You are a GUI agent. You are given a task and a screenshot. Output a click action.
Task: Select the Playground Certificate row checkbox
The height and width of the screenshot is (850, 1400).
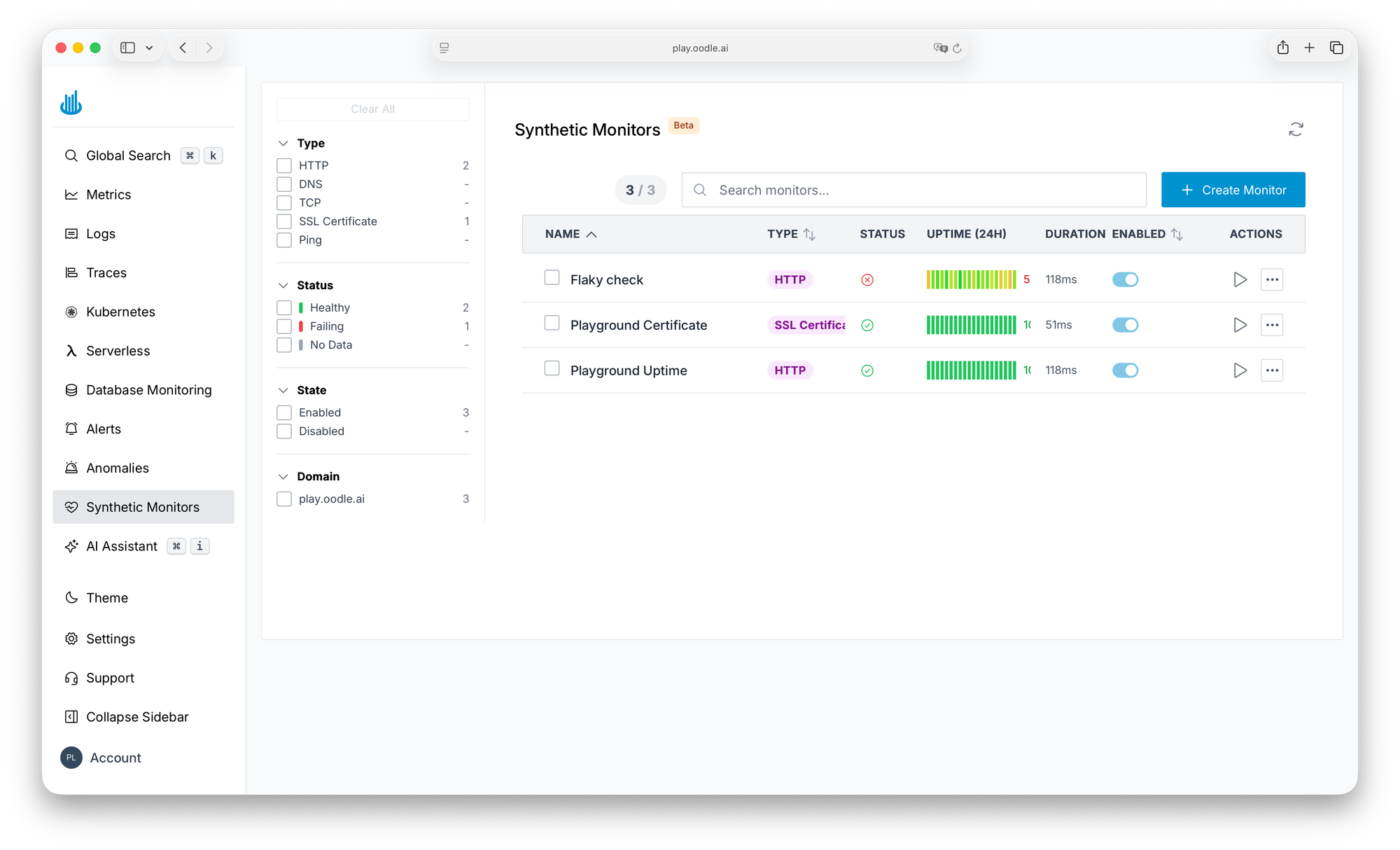point(552,323)
